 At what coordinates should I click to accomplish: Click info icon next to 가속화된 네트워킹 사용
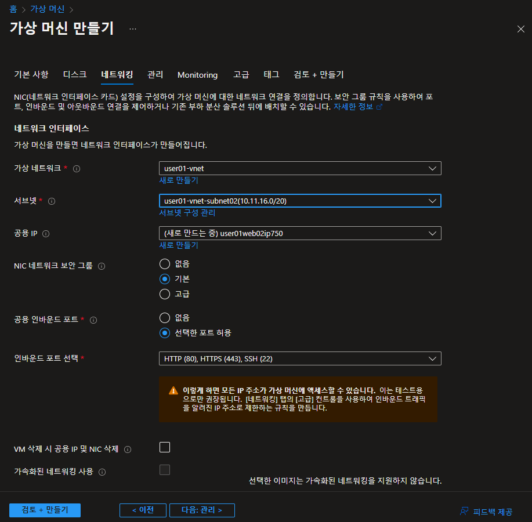(102, 472)
